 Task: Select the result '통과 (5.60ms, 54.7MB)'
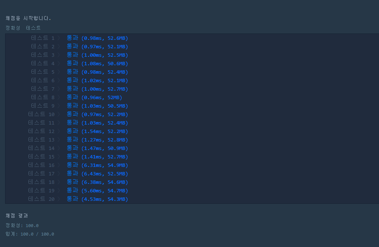click(x=98, y=191)
